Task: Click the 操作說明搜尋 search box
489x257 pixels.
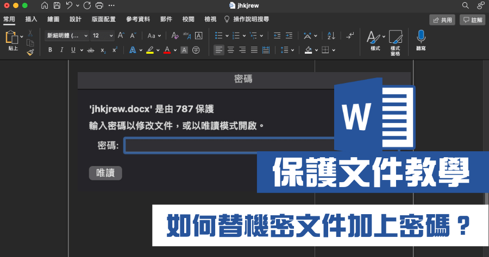Action: [x=247, y=20]
